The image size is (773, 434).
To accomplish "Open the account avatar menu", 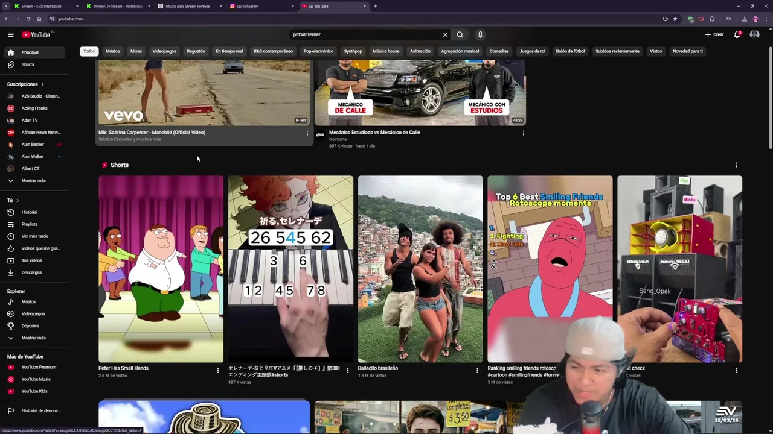I will (754, 34).
